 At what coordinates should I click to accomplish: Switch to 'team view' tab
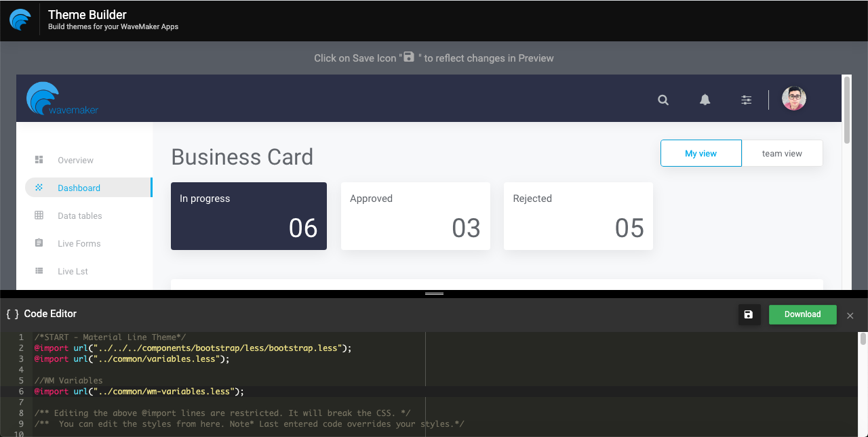[x=782, y=153]
